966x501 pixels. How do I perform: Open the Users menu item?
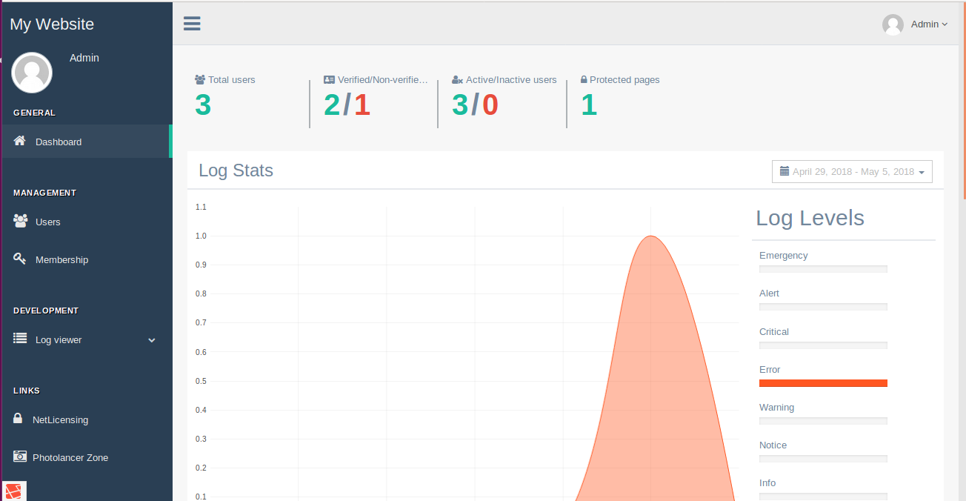(87, 222)
